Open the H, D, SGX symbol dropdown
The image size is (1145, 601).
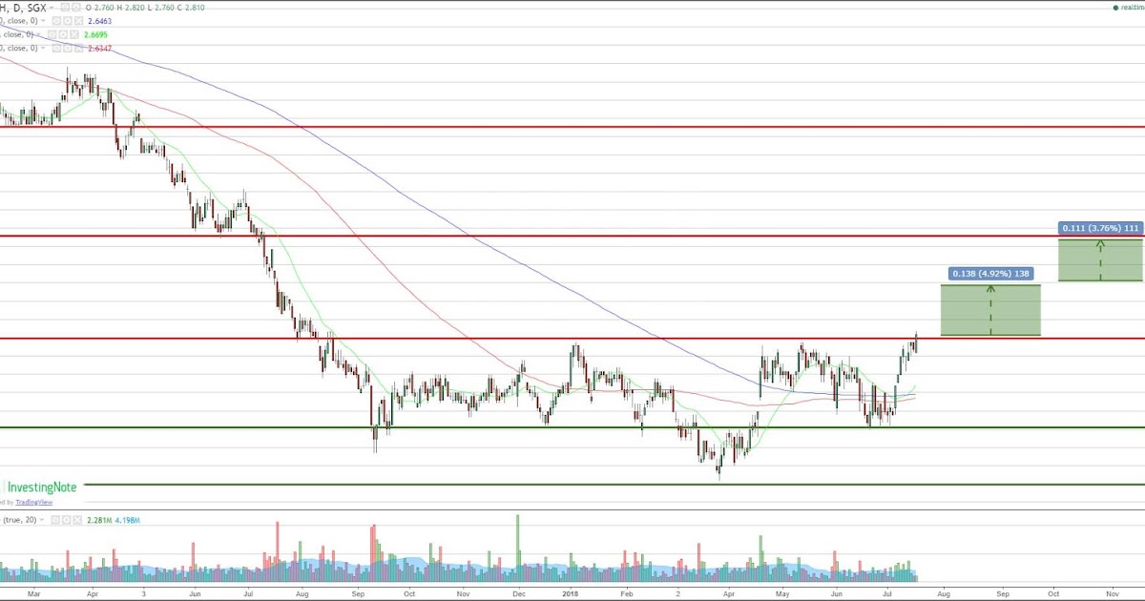[51, 8]
